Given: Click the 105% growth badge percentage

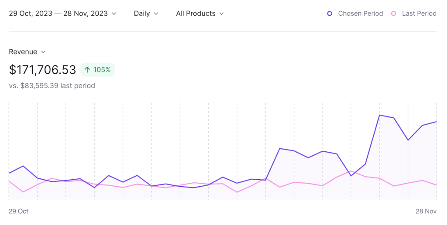Looking at the screenshot, I should [x=102, y=70].
